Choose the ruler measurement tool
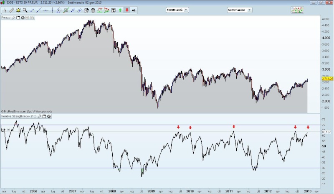Screen dimensions: 334x194 (x=12, y=10)
